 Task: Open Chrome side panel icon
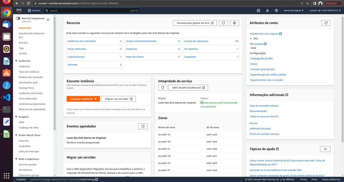[x=314, y=3]
